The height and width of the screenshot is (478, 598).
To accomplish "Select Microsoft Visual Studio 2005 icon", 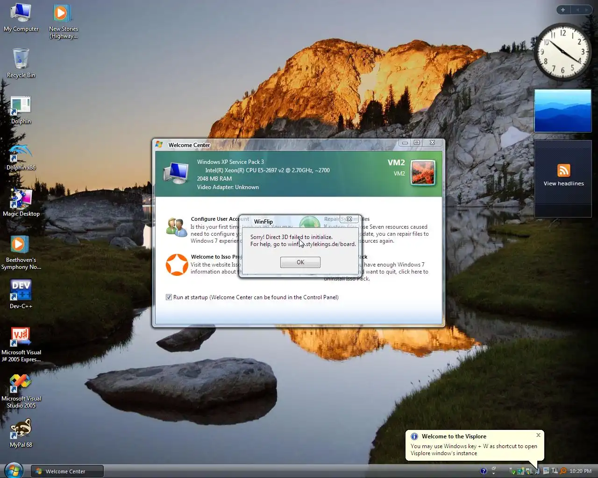I will [x=21, y=391].
